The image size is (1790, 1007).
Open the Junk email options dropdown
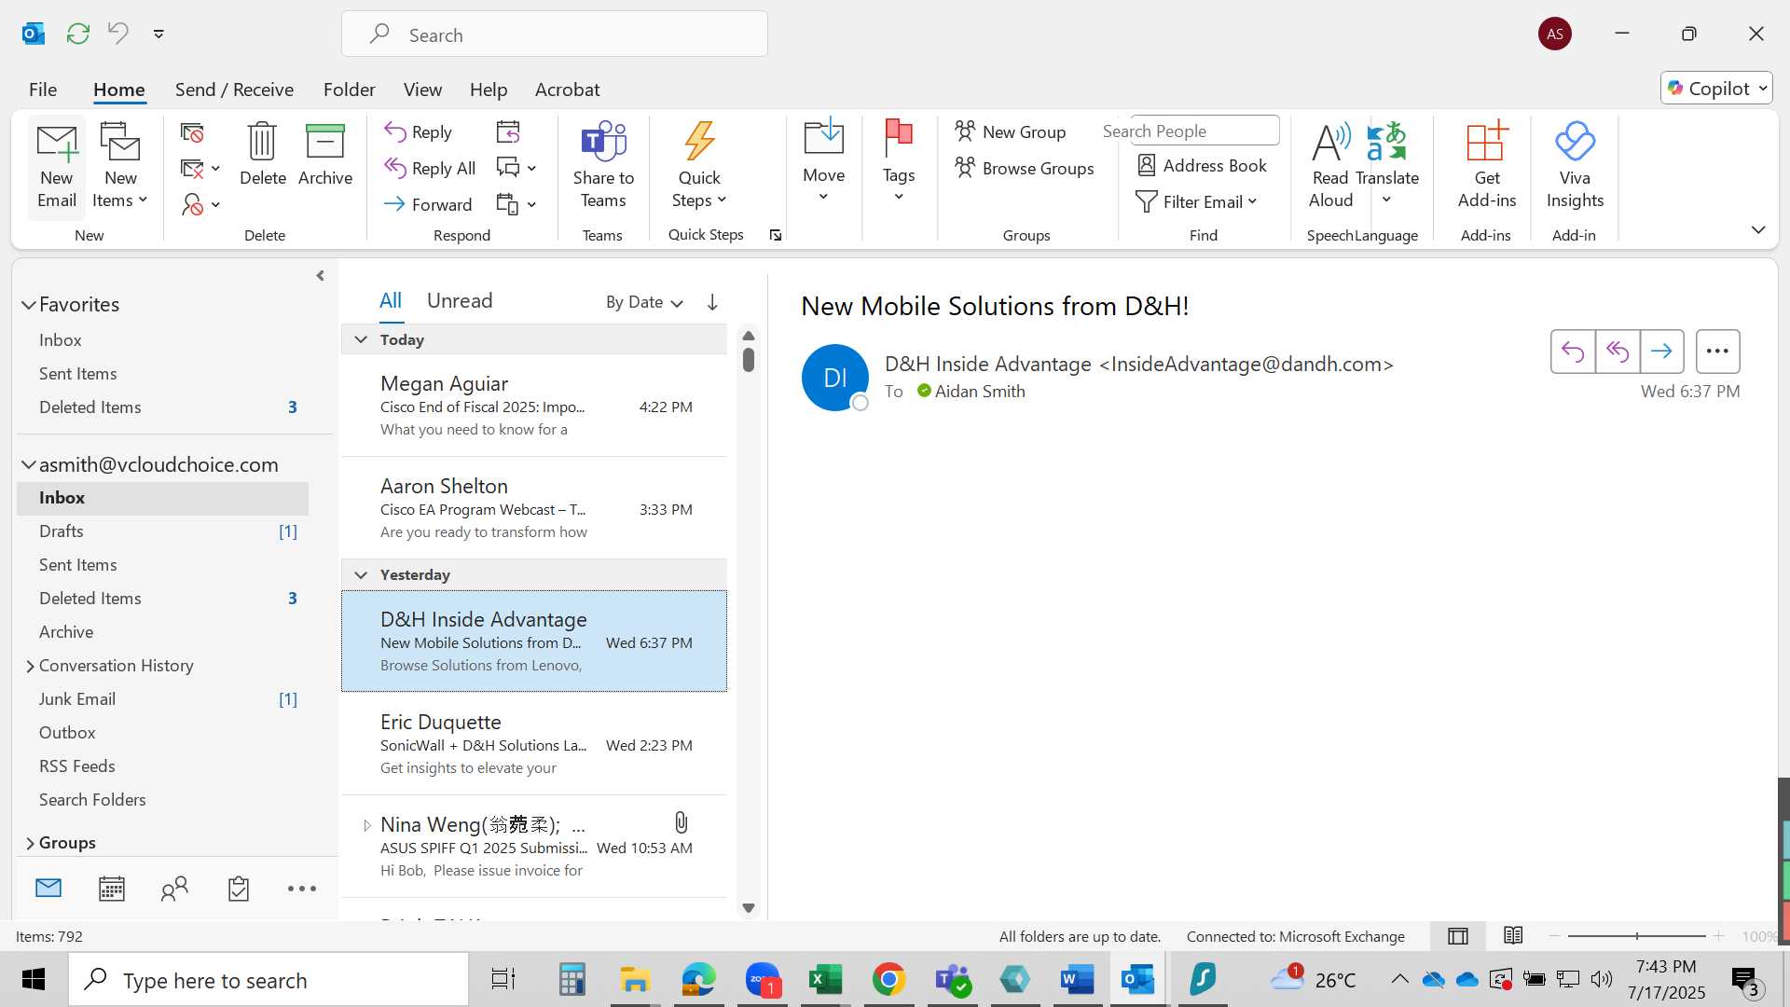[200, 204]
